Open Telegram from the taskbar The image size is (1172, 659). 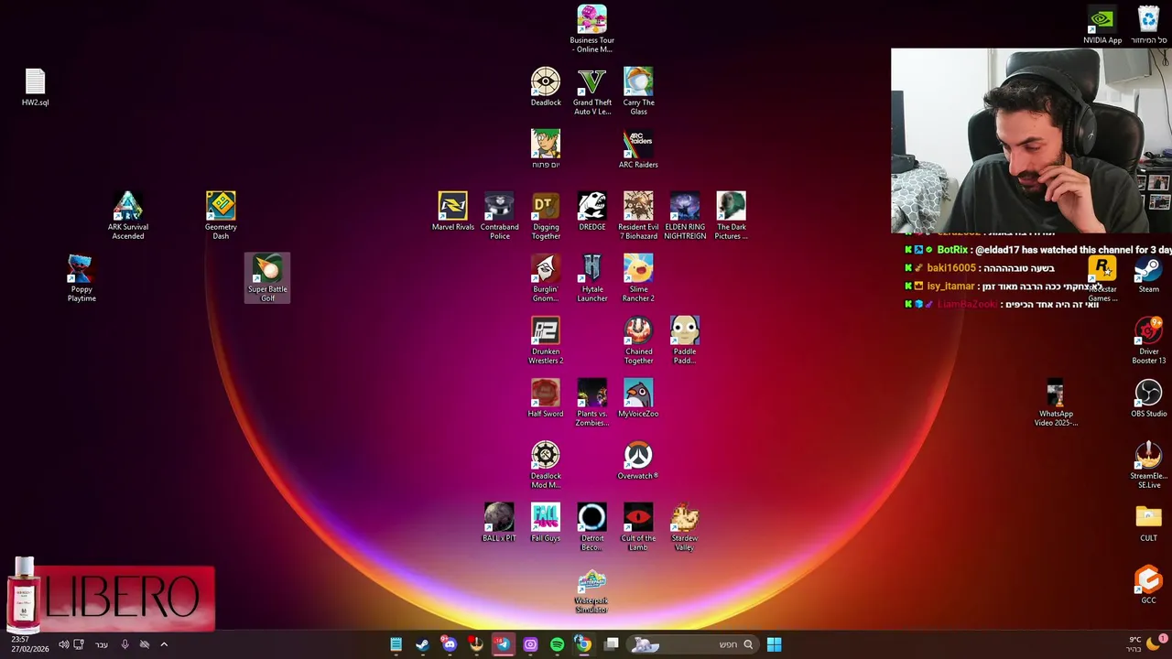pyautogui.click(x=503, y=644)
